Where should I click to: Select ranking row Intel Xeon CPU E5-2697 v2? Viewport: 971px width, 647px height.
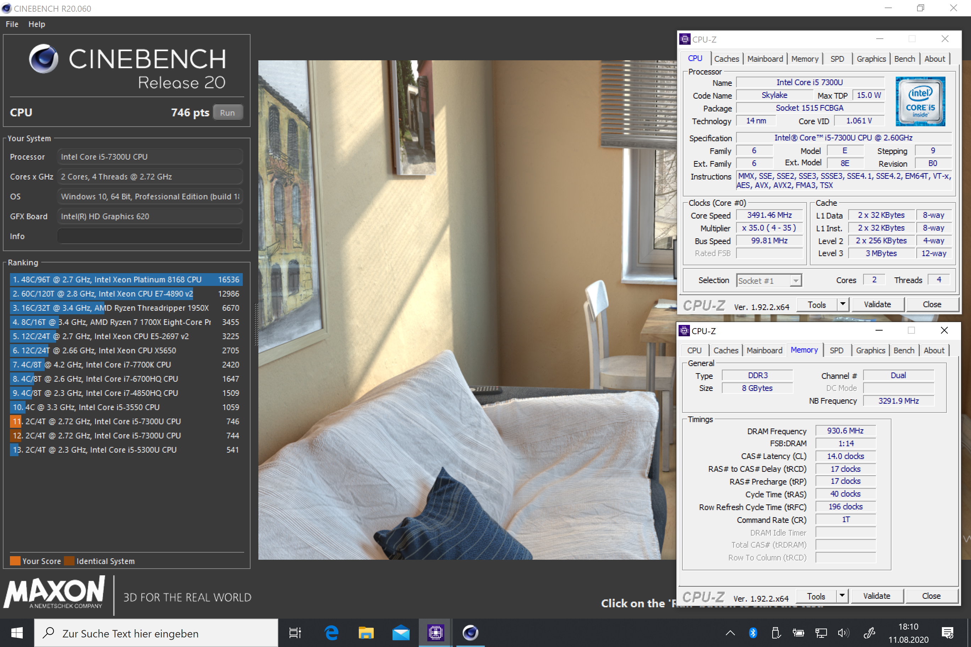(x=126, y=336)
